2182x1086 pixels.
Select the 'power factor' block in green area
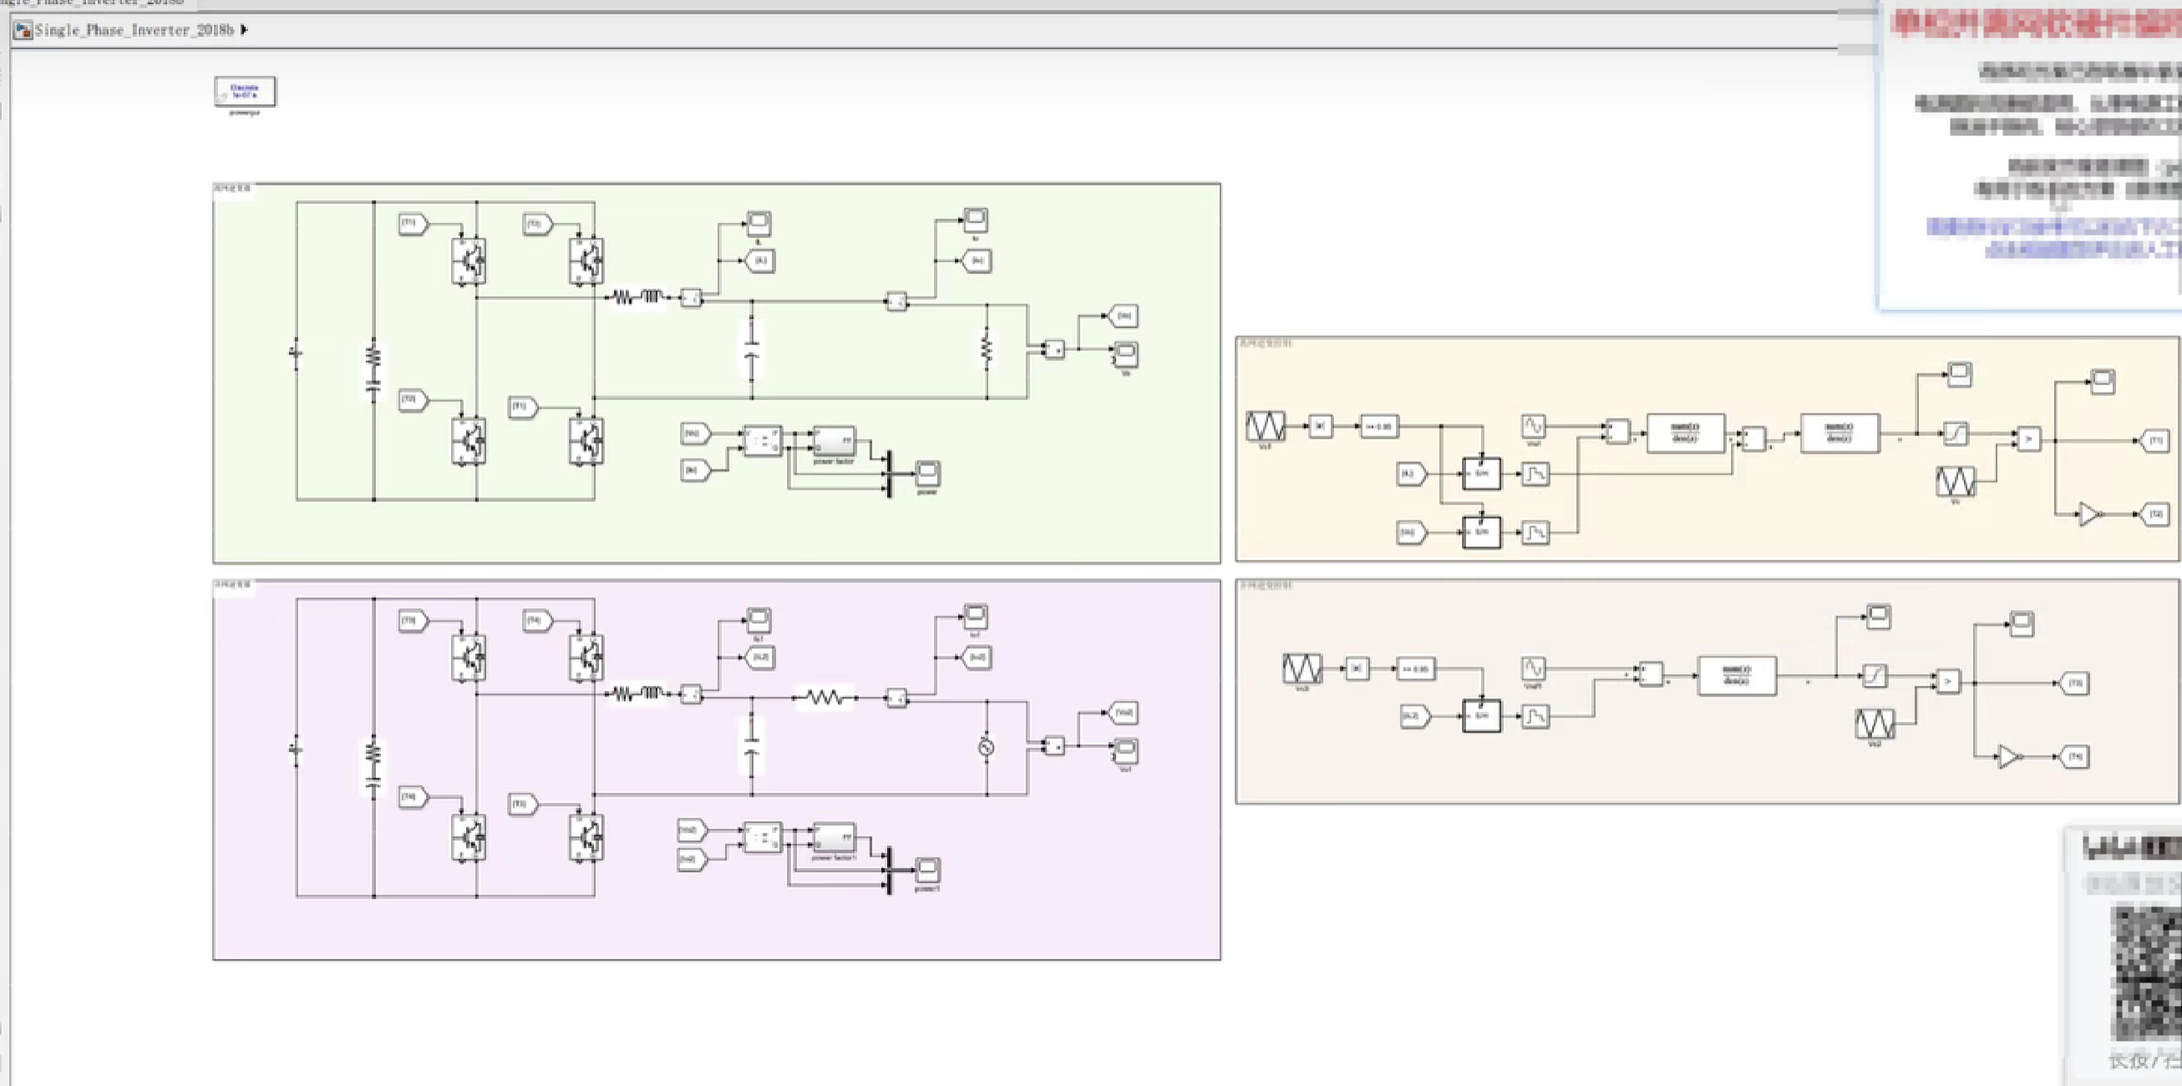[834, 440]
